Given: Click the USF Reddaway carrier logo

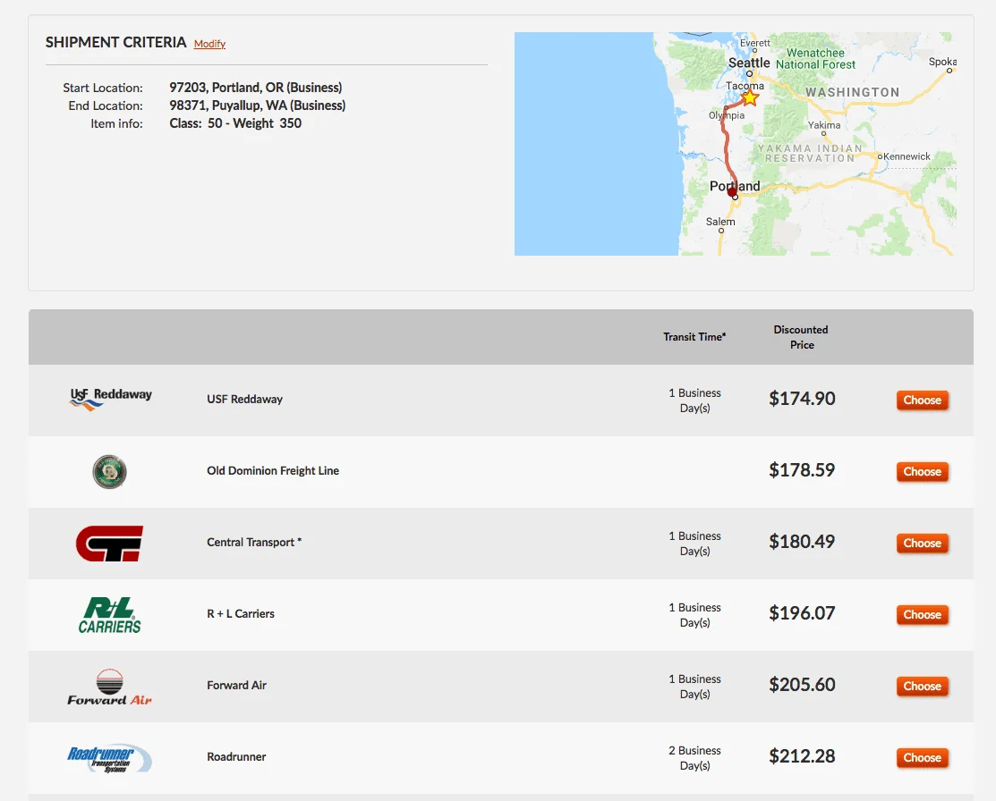Looking at the screenshot, I should [x=110, y=399].
